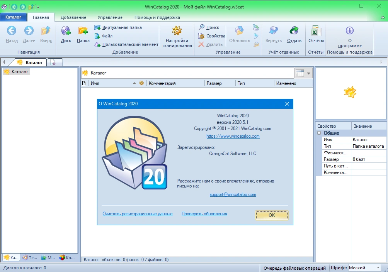This screenshot has height=272, width=388.
Task: Click the Назад back navigation button
Action: pyautogui.click(x=12, y=34)
